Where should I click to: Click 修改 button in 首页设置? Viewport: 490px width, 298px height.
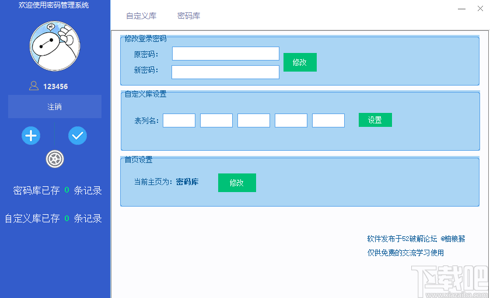point(237,183)
